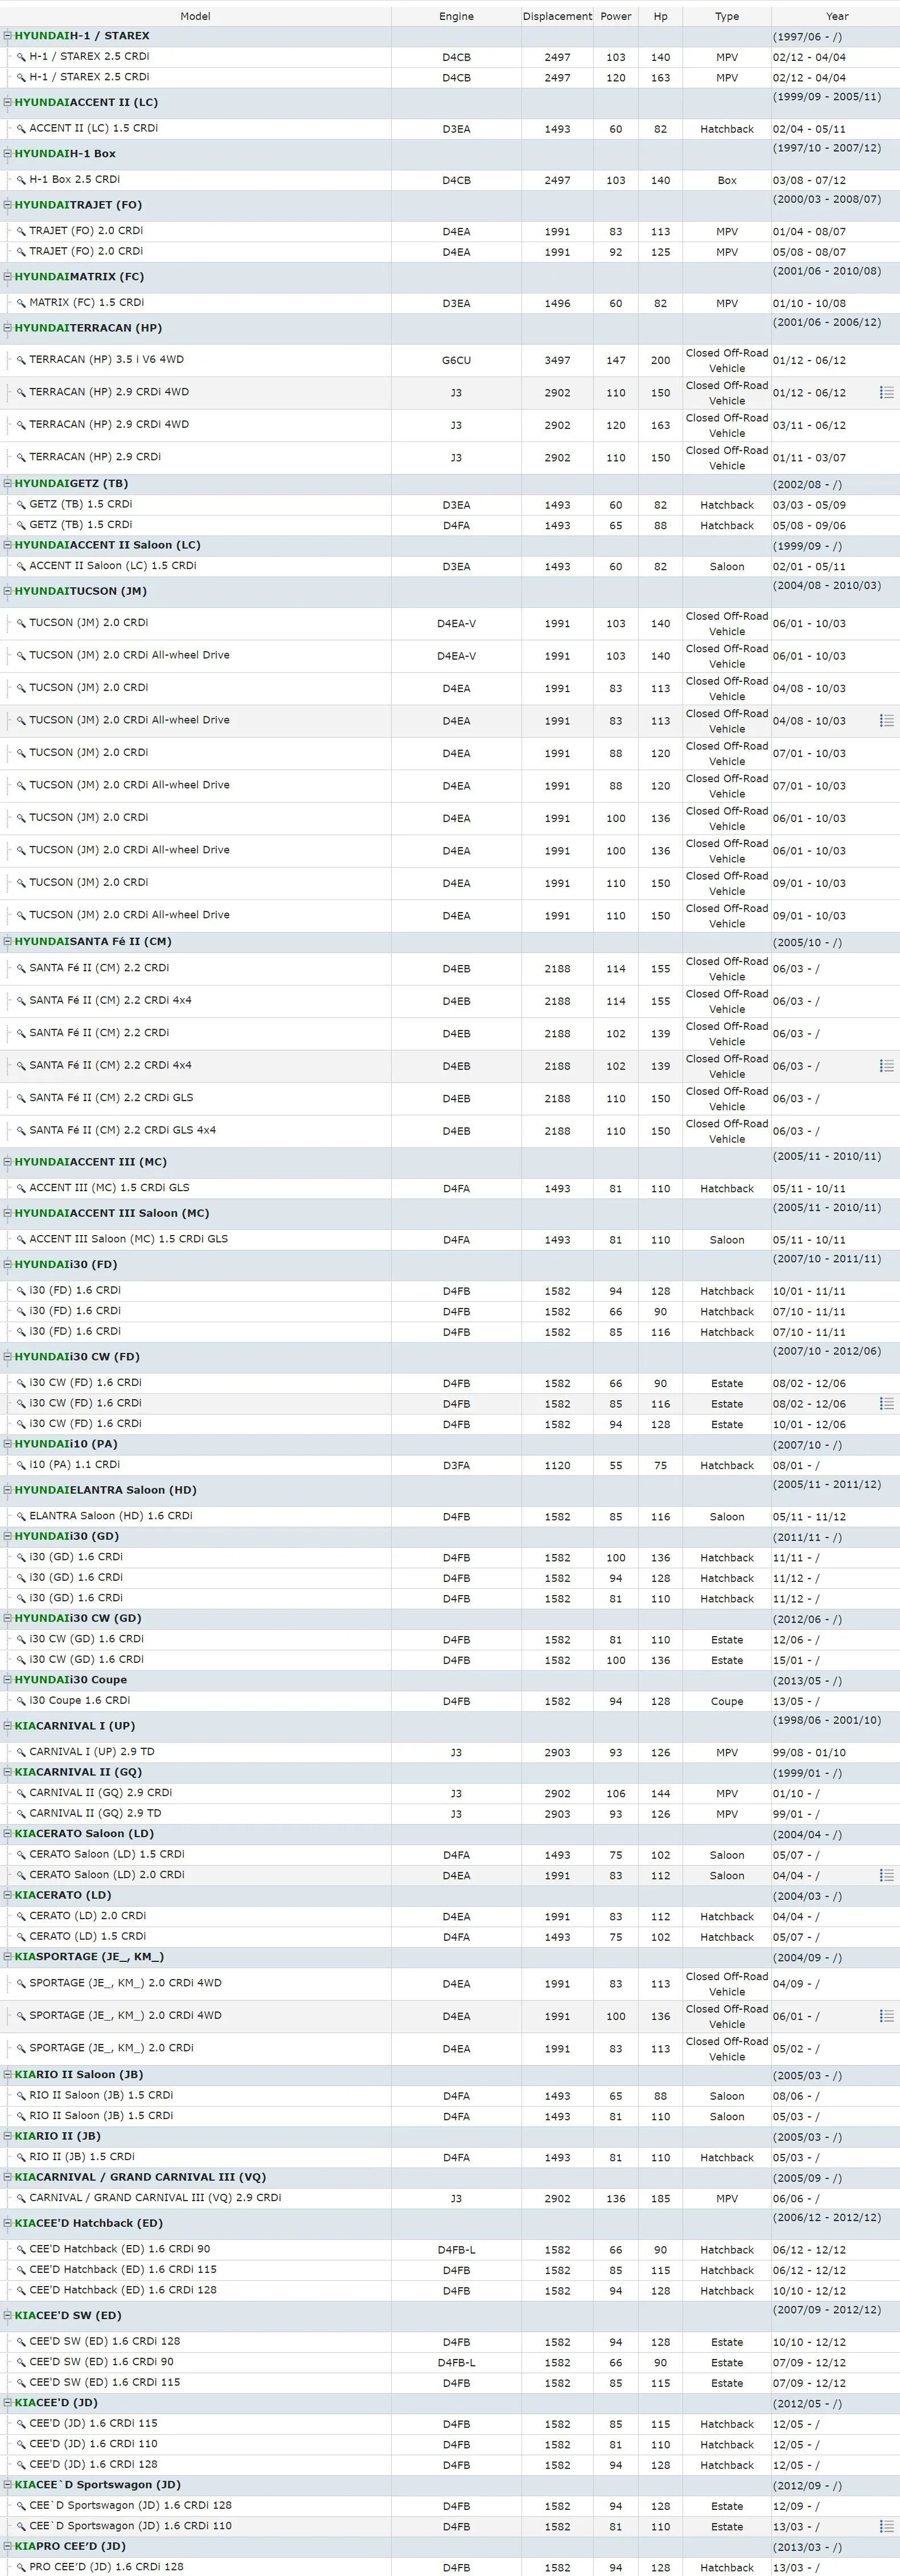Click magnifier for CEE'D (JD) 1.6 CRDi 110
This screenshot has width=900, height=2576.
(21, 2444)
